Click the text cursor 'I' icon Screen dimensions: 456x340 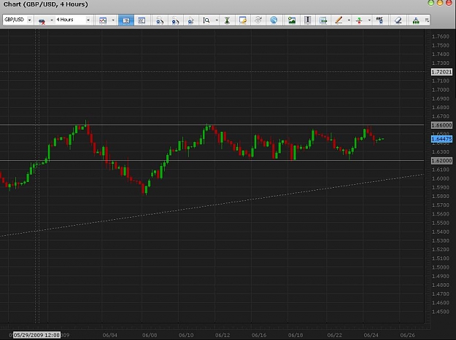307,20
